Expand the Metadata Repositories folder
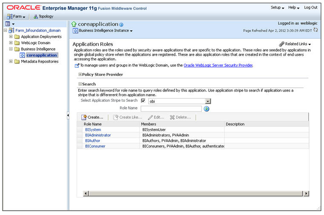324x215 pixels. [x=11, y=61]
